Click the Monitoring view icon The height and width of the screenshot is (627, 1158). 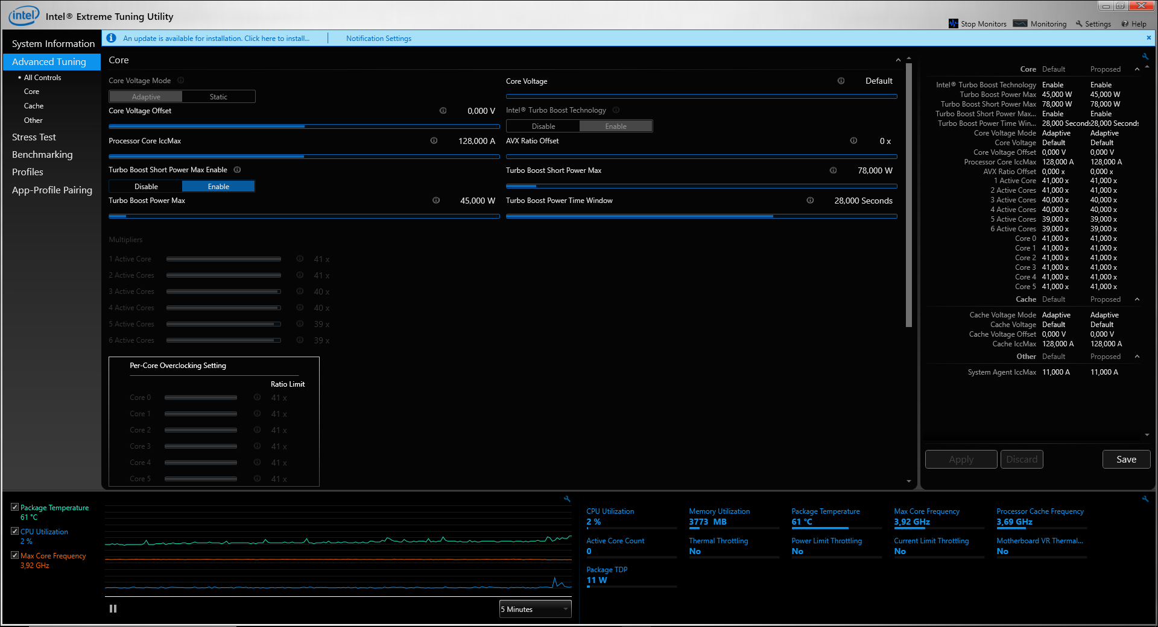tap(1020, 23)
